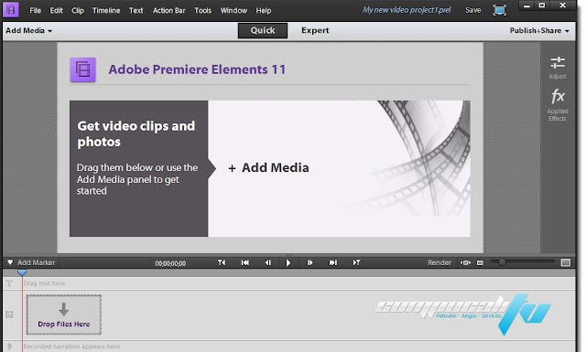Image resolution: width=586 pixels, height=352 pixels.
Task: Open the Edit menu
Action: 57,10
